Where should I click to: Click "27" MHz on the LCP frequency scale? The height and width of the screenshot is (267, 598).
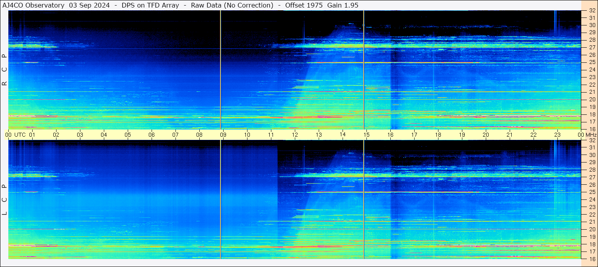pos(592,177)
